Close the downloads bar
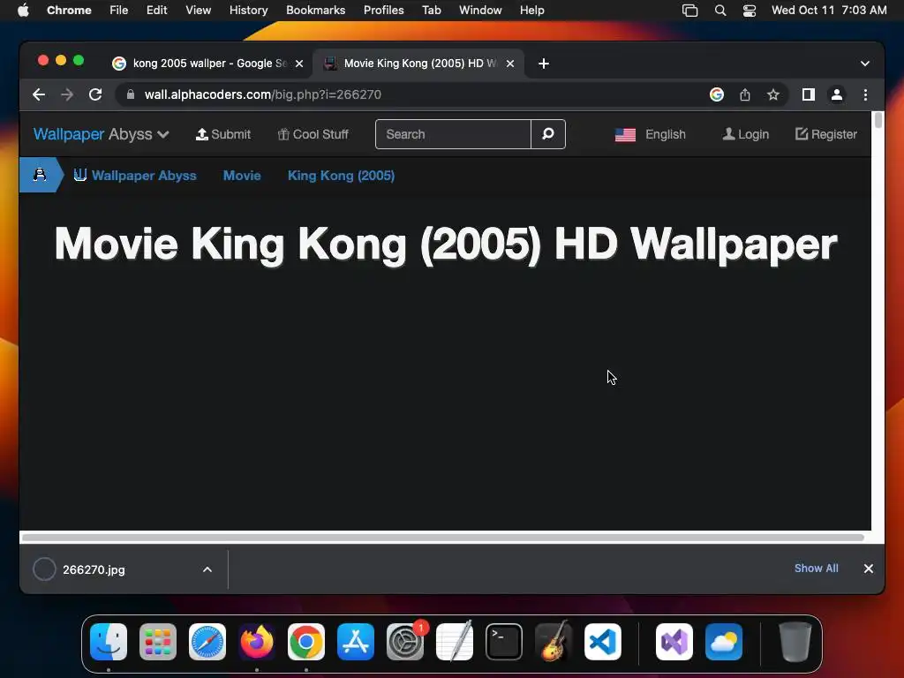 [869, 569]
